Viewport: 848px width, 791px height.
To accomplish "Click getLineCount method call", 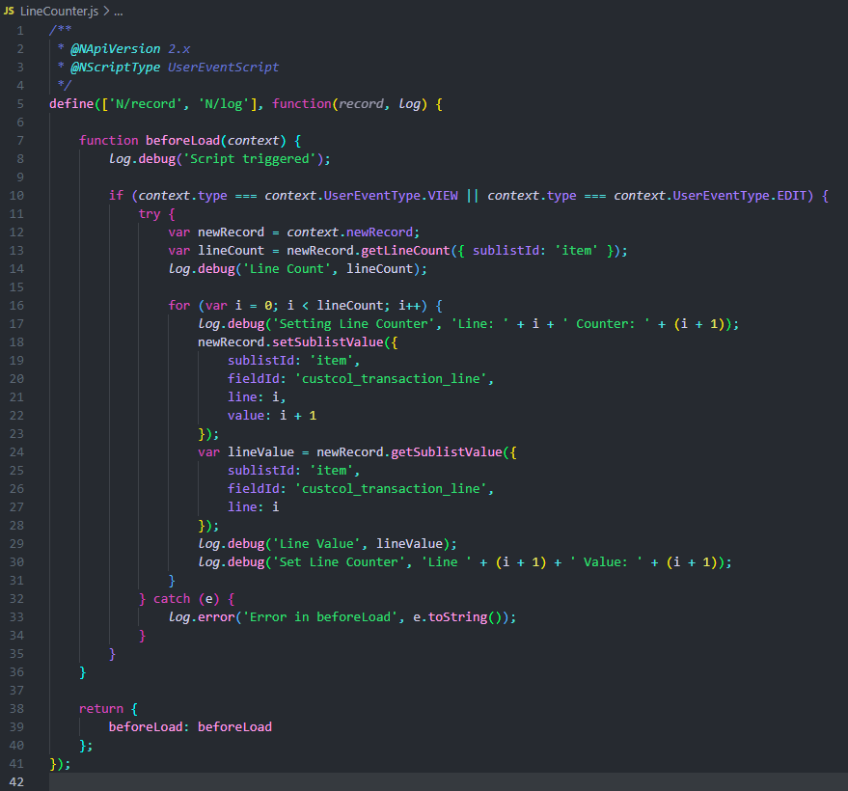I will point(405,251).
